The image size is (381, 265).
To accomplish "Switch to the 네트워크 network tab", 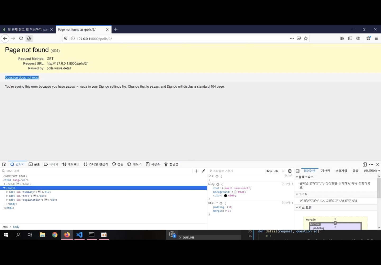I will [71, 164].
